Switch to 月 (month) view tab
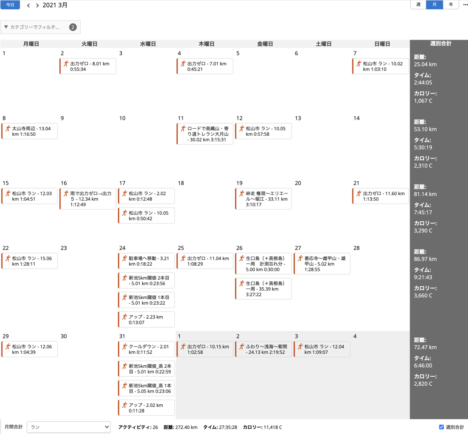 (x=434, y=5)
